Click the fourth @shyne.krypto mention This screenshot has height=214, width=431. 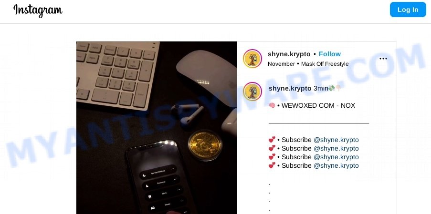click(x=336, y=165)
